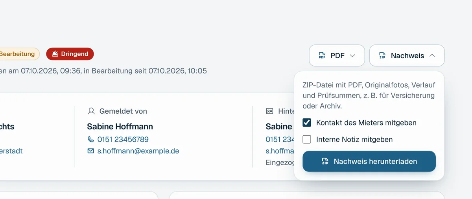Viewport: 472px width, 199px height.
Task: Click the up chevron next to Nachweis
Action: click(432, 55)
